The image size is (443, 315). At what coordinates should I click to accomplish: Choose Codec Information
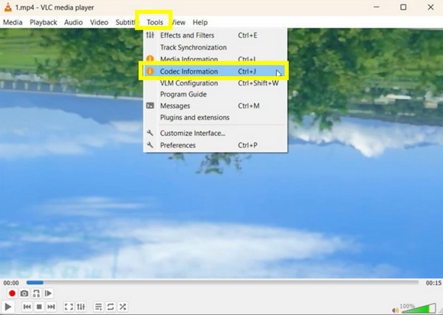tap(216, 72)
